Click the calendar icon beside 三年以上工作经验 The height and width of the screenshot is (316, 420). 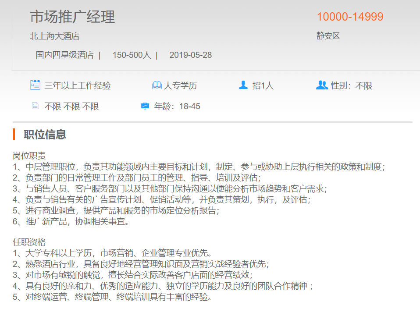[35, 85]
